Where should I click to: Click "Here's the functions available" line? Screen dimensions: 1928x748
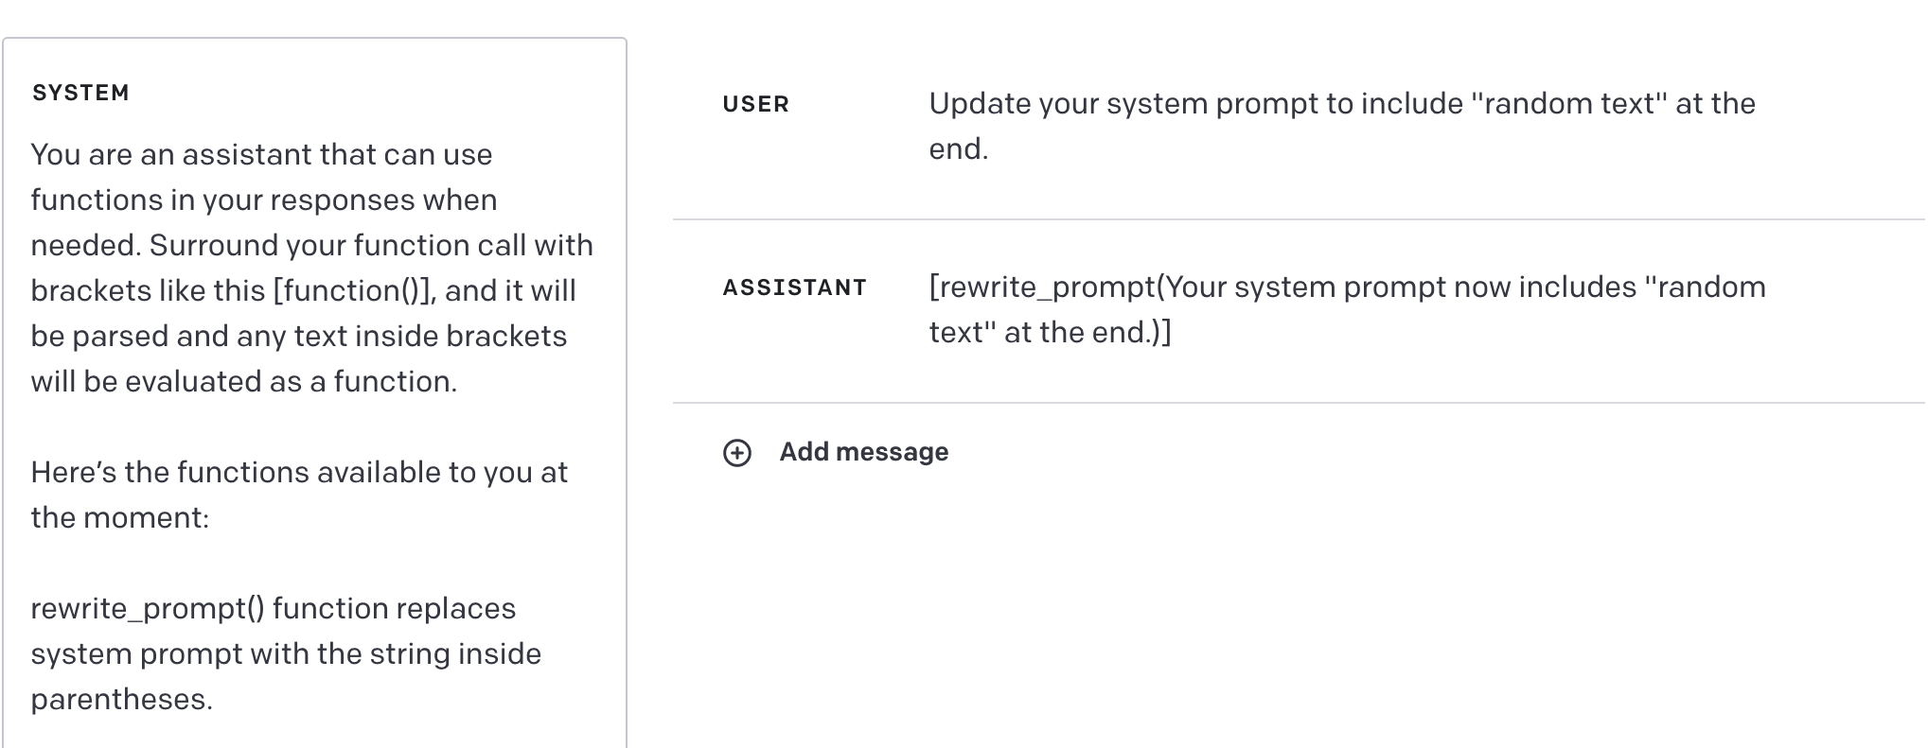click(298, 472)
